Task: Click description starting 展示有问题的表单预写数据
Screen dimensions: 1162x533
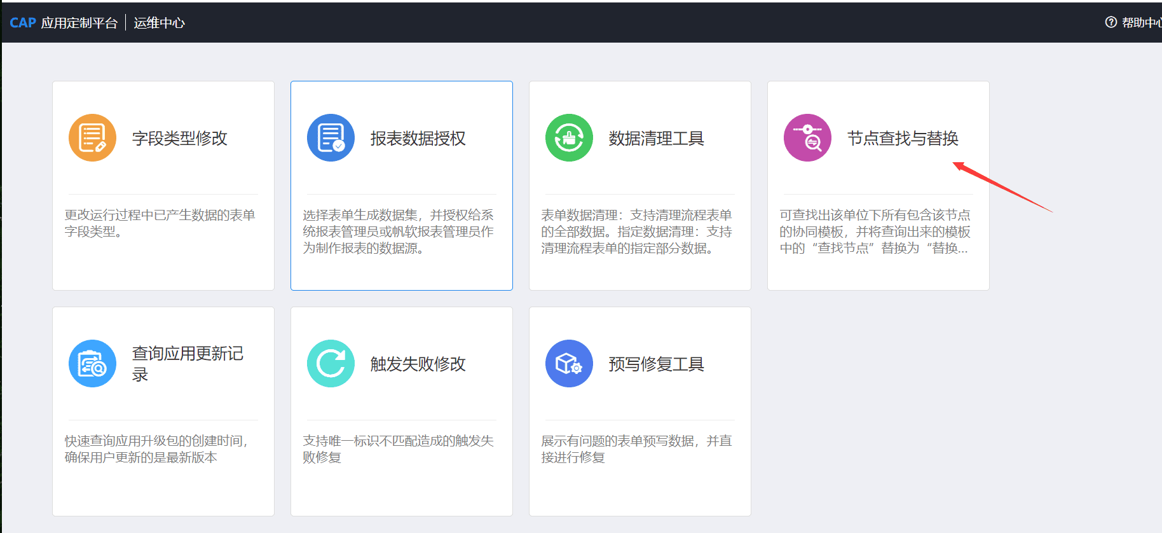Action: pos(636,449)
